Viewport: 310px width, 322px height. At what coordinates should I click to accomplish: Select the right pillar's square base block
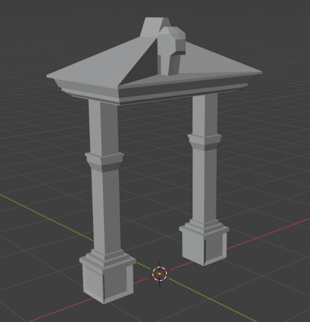click(x=204, y=245)
